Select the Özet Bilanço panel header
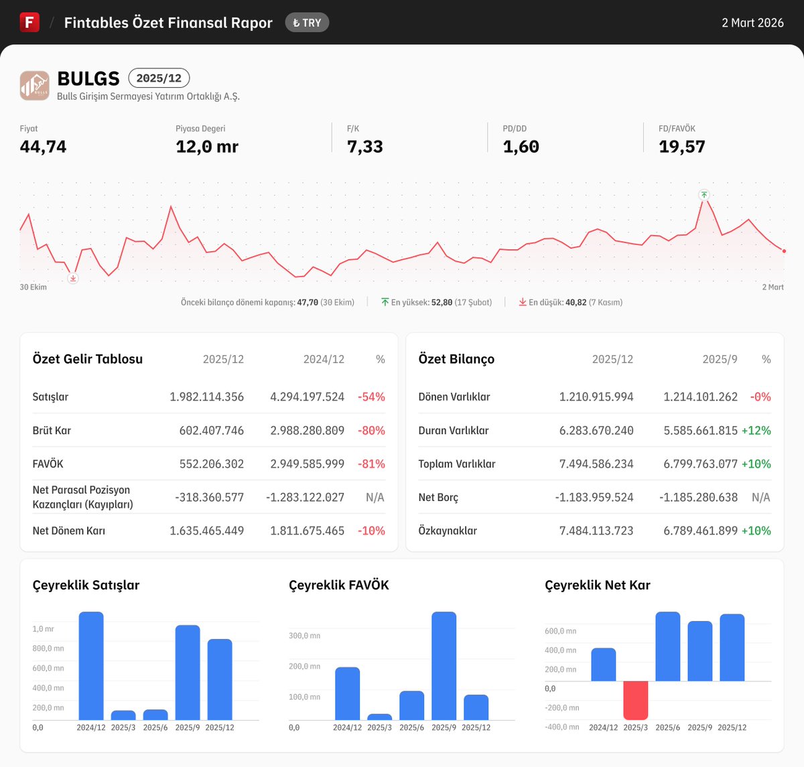This screenshot has width=804, height=767. 456,359
